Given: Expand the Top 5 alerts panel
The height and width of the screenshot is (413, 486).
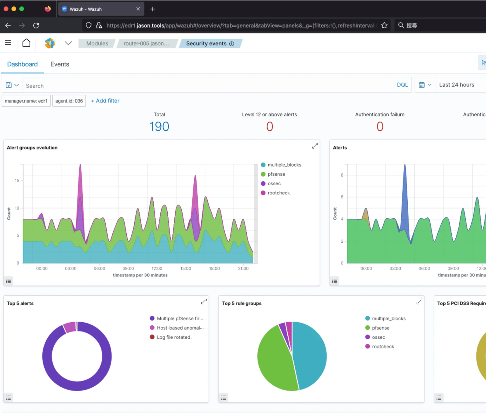Looking at the screenshot, I should (x=204, y=301).
